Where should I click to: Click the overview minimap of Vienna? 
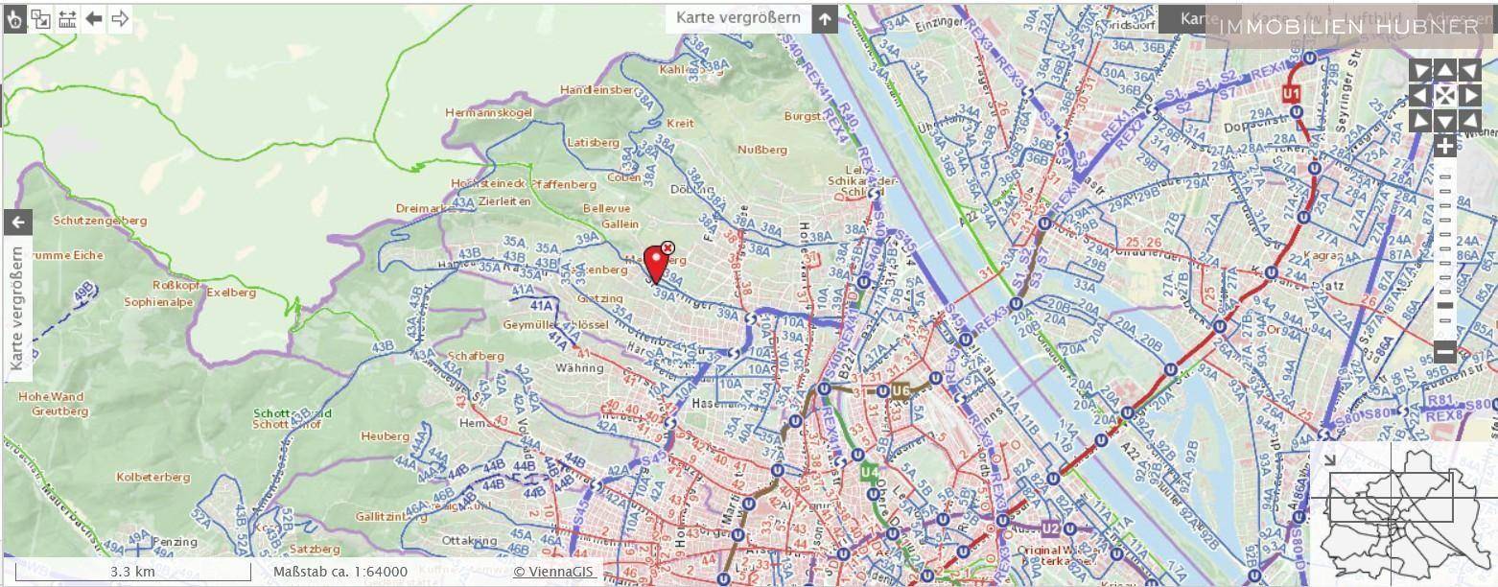pyautogui.click(x=1403, y=512)
